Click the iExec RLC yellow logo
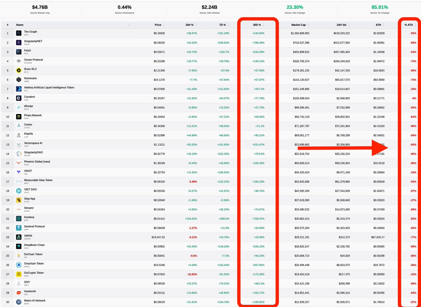This screenshot has height=307, width=421. [x=19, y=70]
